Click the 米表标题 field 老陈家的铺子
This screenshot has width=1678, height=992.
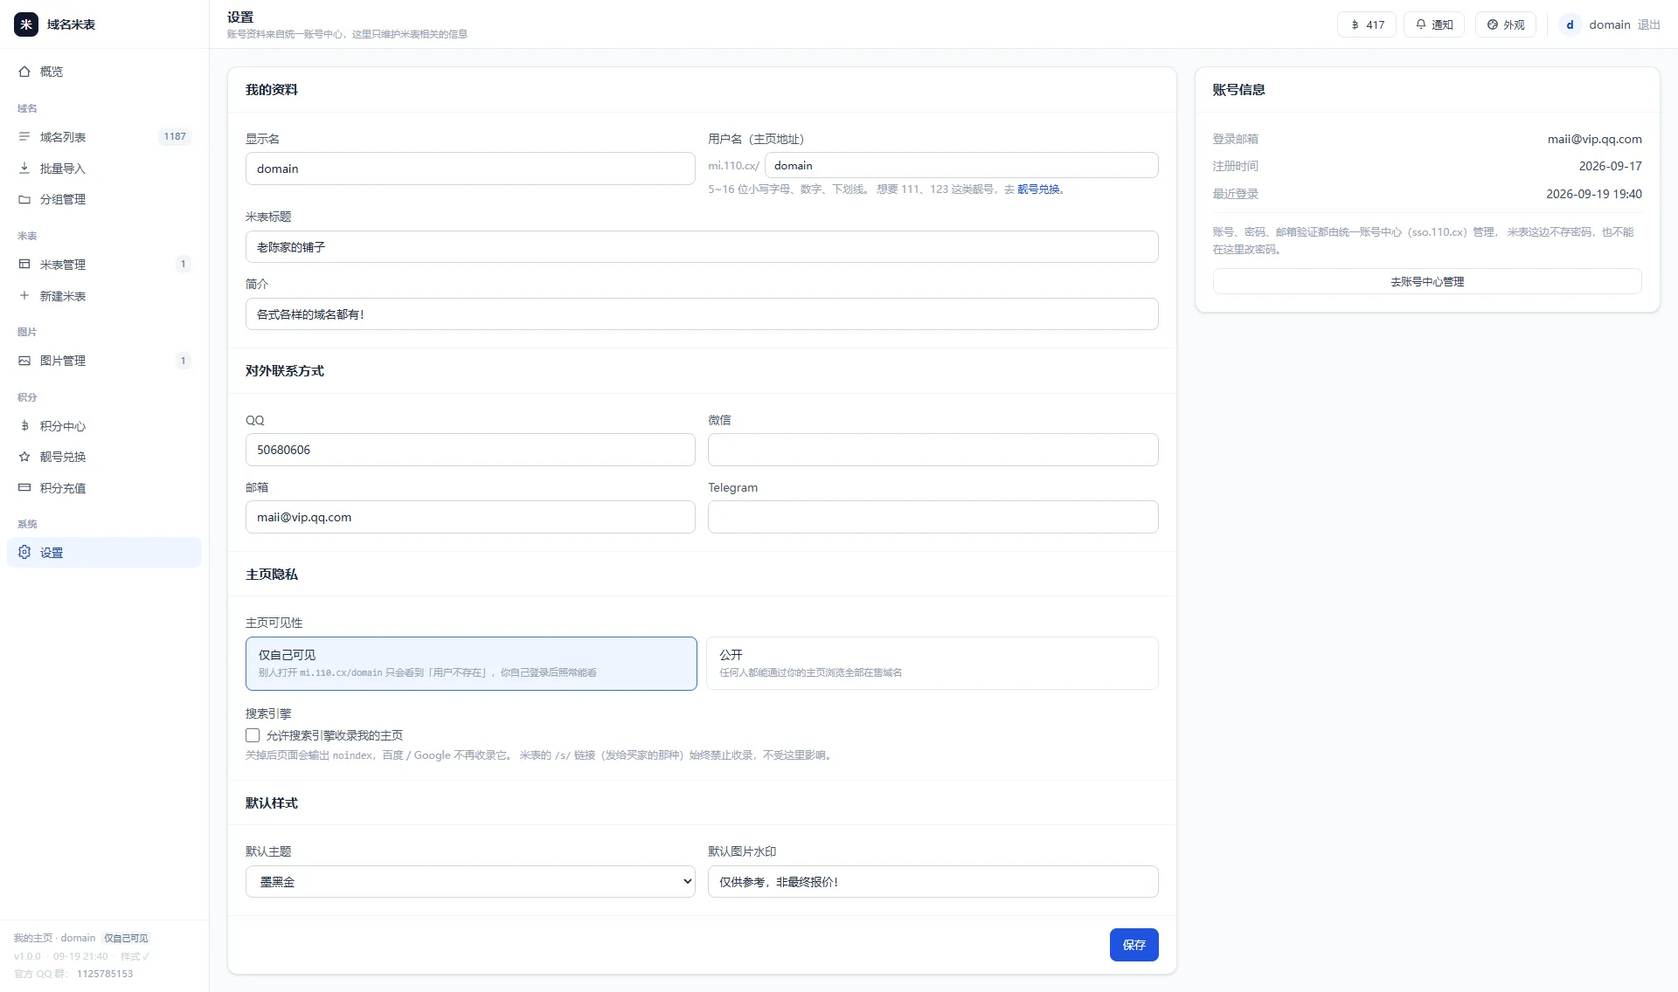click(702, 247)
